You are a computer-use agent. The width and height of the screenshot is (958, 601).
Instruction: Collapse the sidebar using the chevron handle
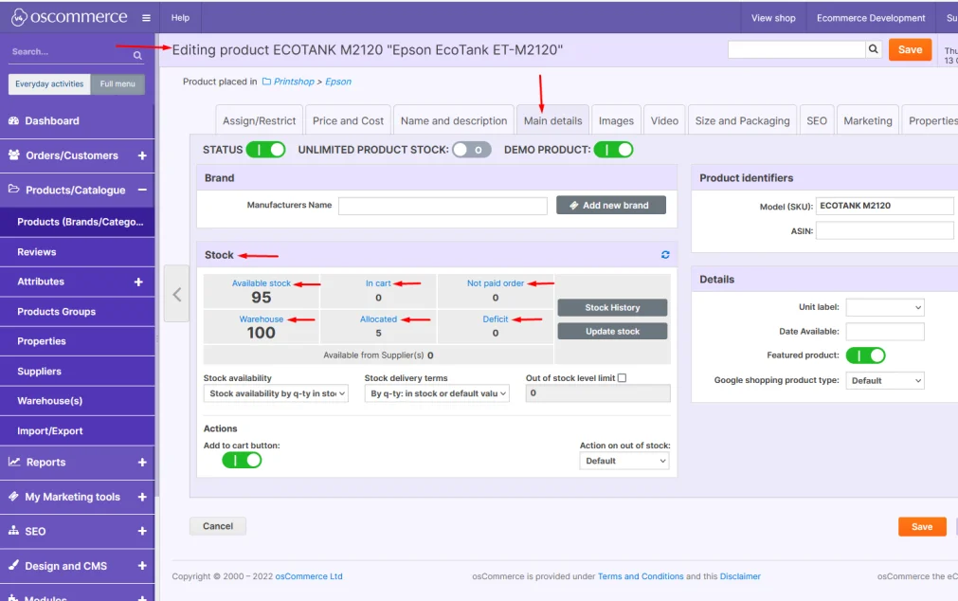(x=176, y=295)
